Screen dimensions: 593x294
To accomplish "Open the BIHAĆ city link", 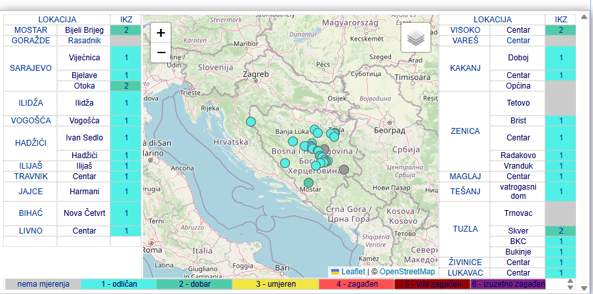I will point(31,213).
